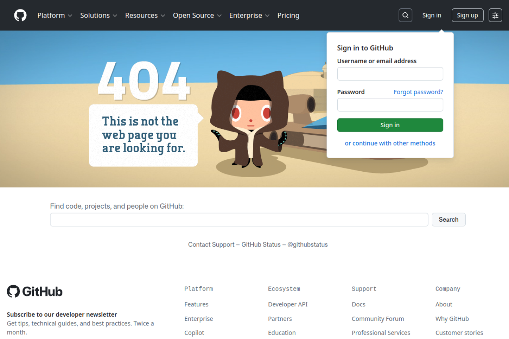Click the GitHub octocat logo in the navbar
The height and width of the screenshot is (339, 509).
pyautogui.click(x=20, y=15)
